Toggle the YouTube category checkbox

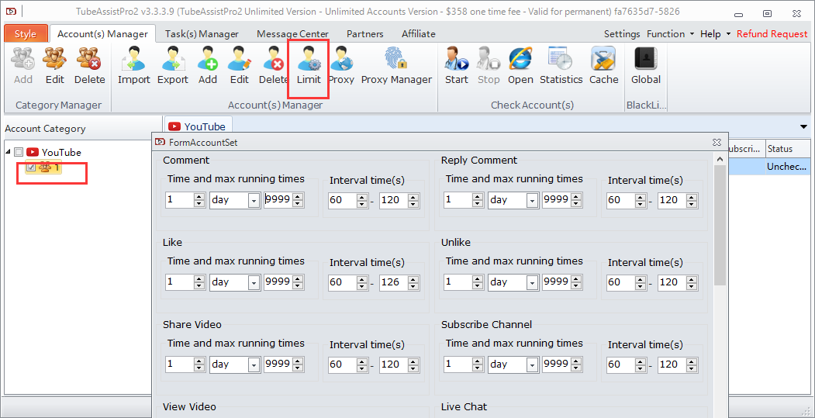coord(19,153)
